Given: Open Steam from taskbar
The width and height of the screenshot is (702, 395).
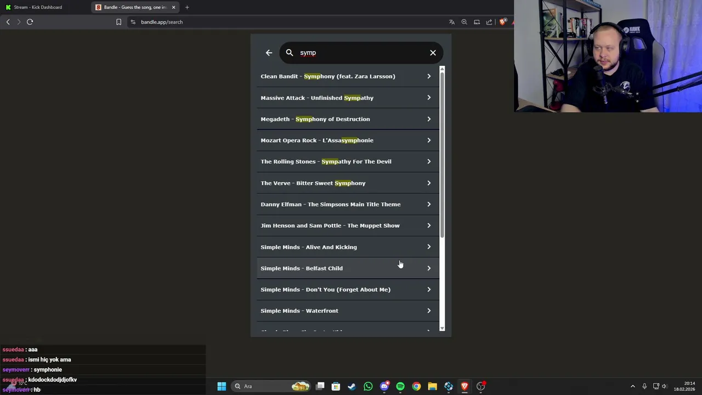Looking at the screenshot, I should [x=352, y=386].
